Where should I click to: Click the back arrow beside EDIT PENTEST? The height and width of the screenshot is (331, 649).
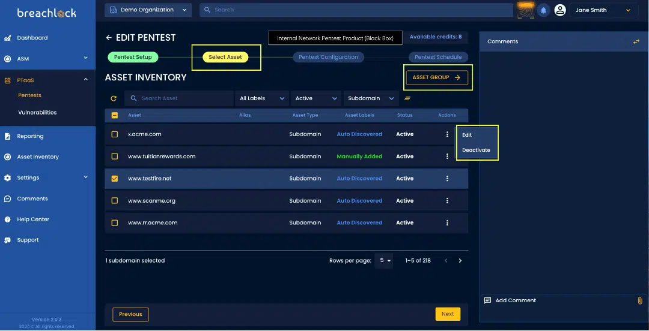pyautogui.click(x=109, y=38)
